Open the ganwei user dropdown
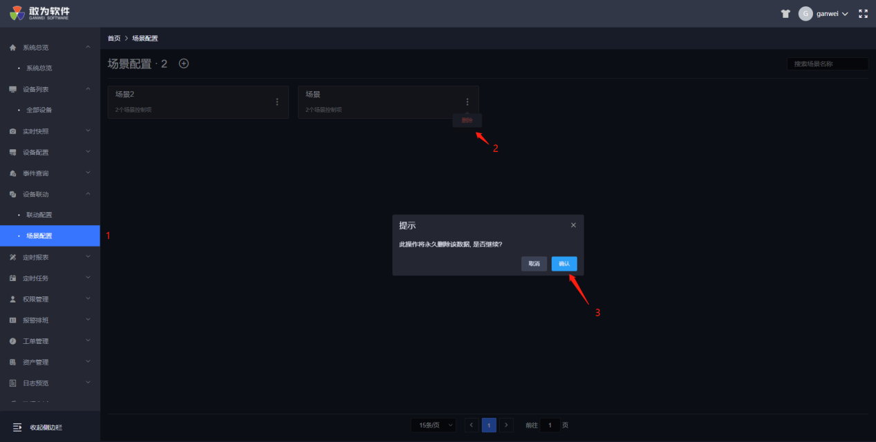Viewport: 876px width, 442px height. point(832,14)
